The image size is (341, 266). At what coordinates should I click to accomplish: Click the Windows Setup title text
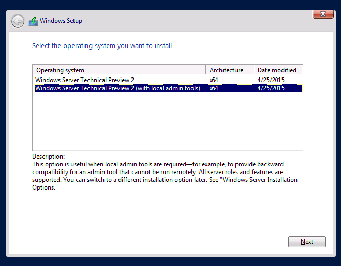61,21
